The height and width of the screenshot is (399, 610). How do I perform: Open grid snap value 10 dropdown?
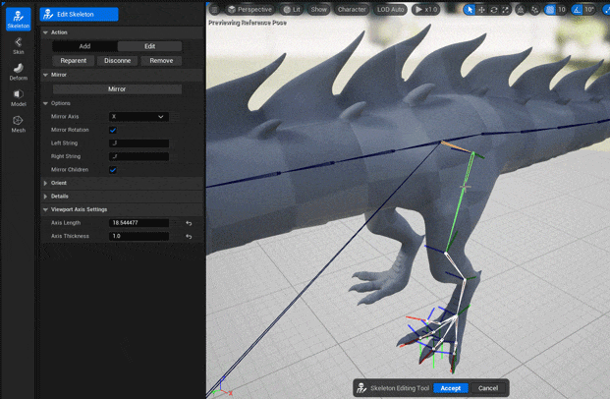point(562,10)
